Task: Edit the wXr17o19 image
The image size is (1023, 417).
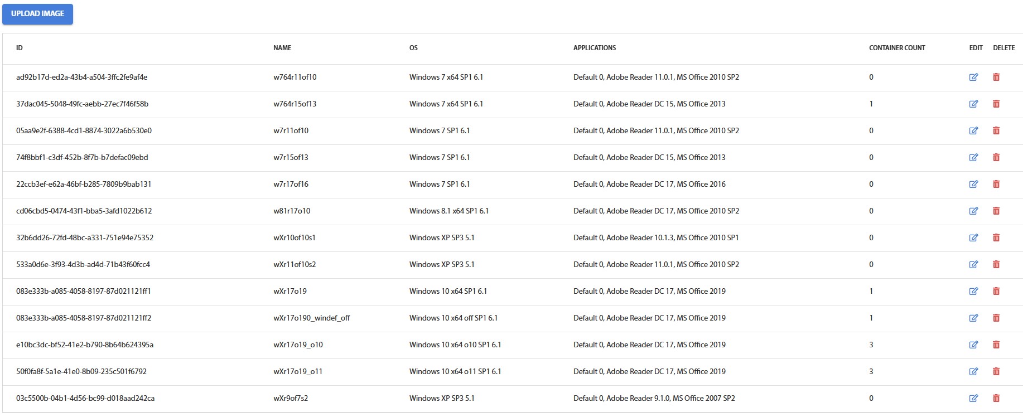Action: [973, 292]
